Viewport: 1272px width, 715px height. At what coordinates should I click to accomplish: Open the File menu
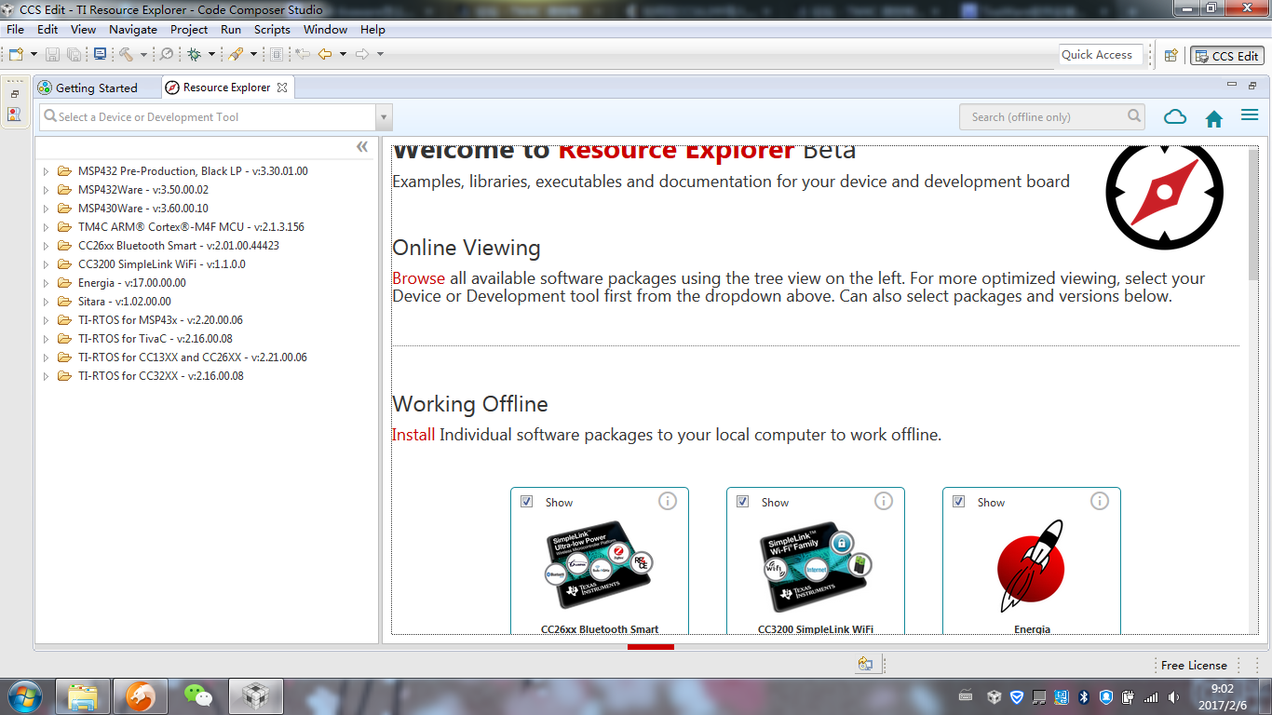[x=15, y=30]
